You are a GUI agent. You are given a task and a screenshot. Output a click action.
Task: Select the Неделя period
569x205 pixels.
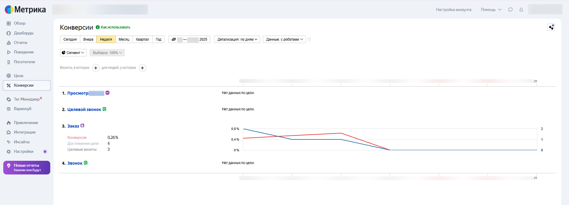click(106, 39)
